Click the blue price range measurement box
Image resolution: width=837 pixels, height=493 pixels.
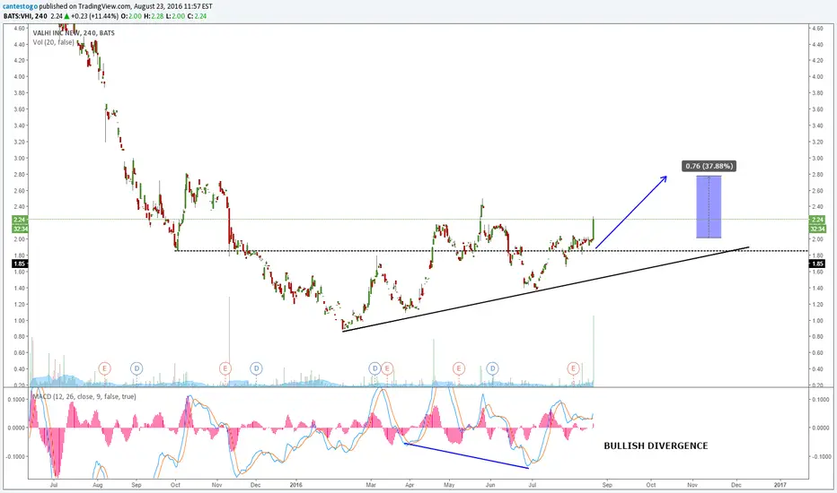tap(709, 207)
